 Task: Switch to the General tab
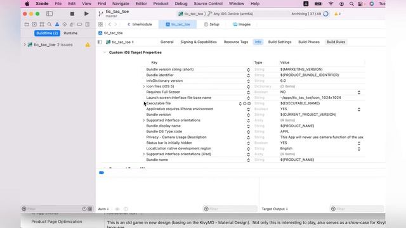click(x=167, y=42)
